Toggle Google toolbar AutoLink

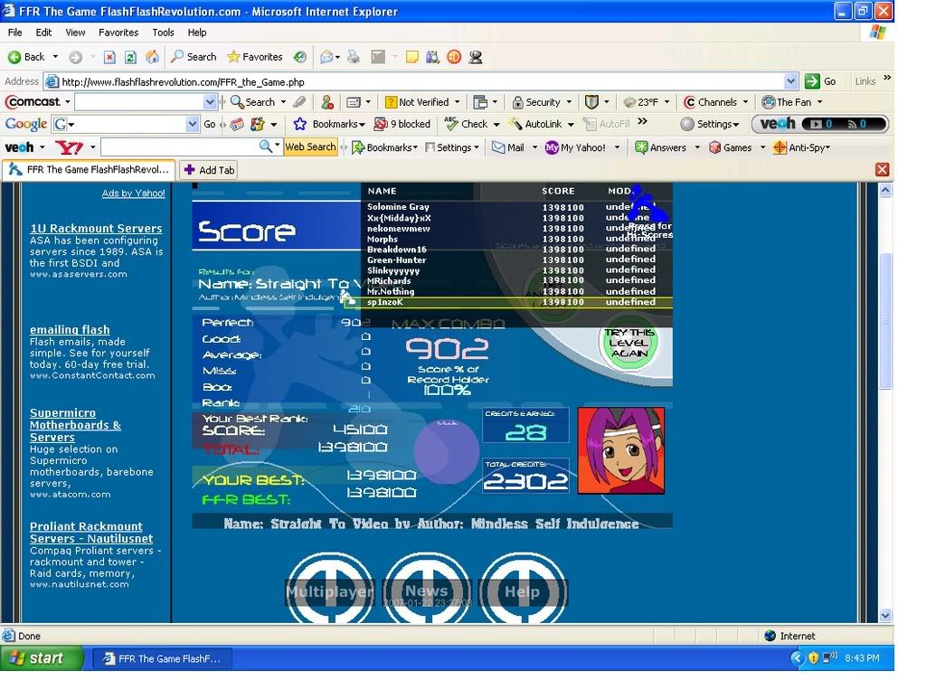(535, 124)
